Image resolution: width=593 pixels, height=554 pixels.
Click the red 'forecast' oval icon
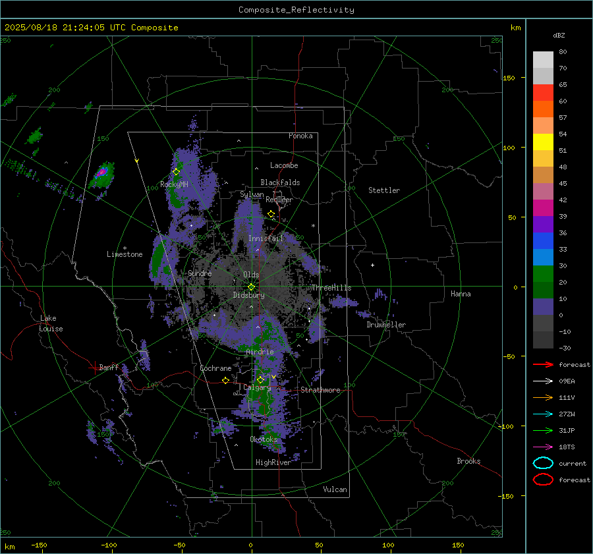543,480
